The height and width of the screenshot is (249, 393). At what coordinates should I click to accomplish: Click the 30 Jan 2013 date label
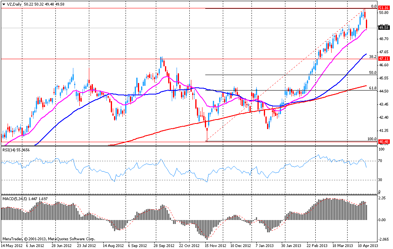click(x=291, y=245)
